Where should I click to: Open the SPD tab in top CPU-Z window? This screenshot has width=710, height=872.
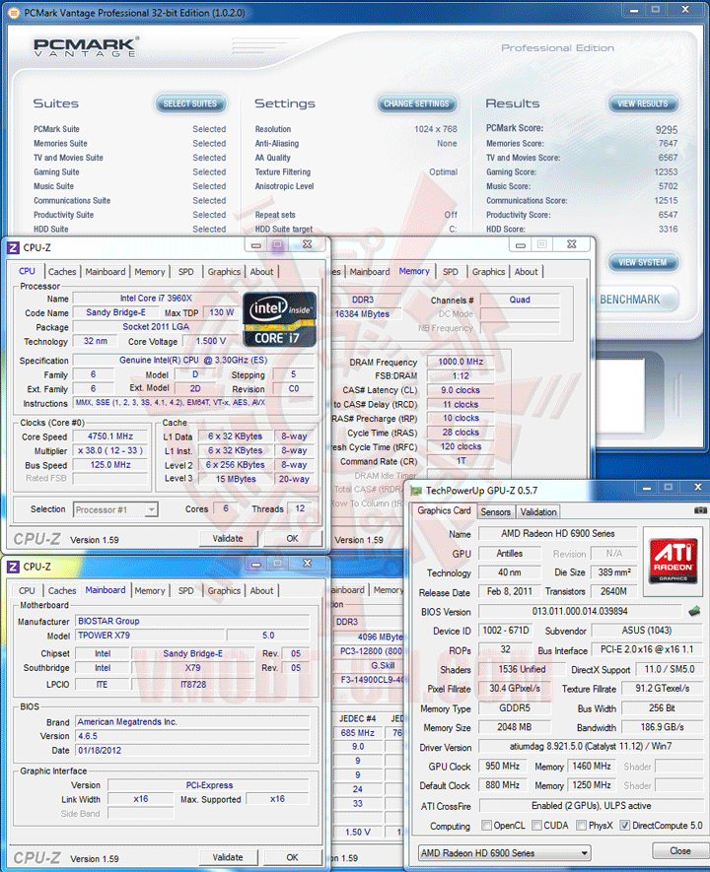tap(185, 272)
